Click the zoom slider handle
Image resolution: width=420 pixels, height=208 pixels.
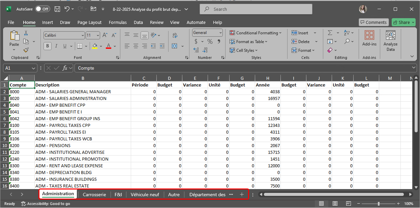(379, 204)
